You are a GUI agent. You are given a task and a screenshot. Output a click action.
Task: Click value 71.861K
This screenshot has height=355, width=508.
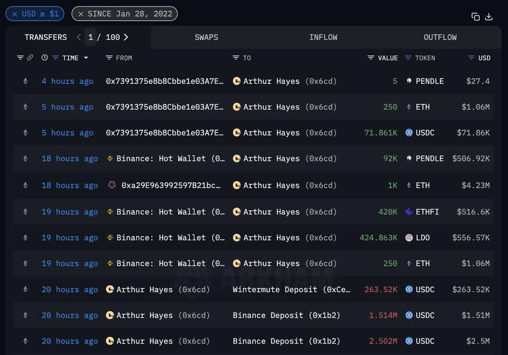click(x=381, y=133)
